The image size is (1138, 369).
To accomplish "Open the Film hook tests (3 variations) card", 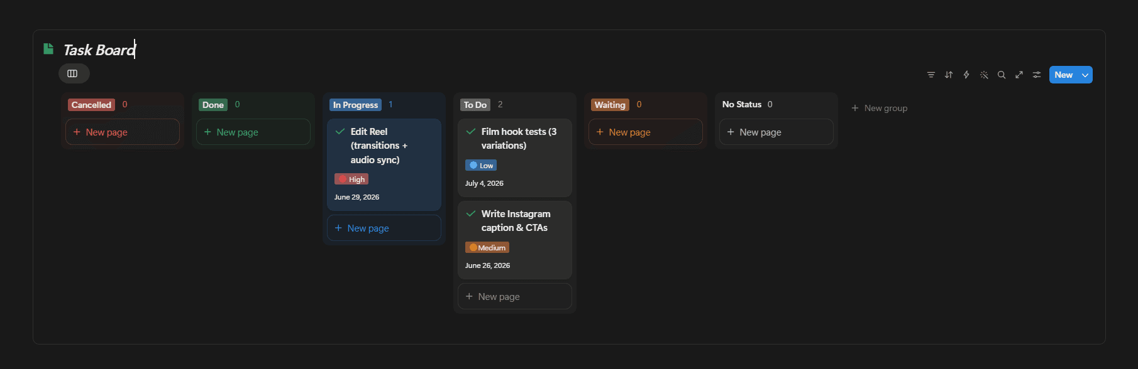I will pyautogui.click(x=515, y=158).
